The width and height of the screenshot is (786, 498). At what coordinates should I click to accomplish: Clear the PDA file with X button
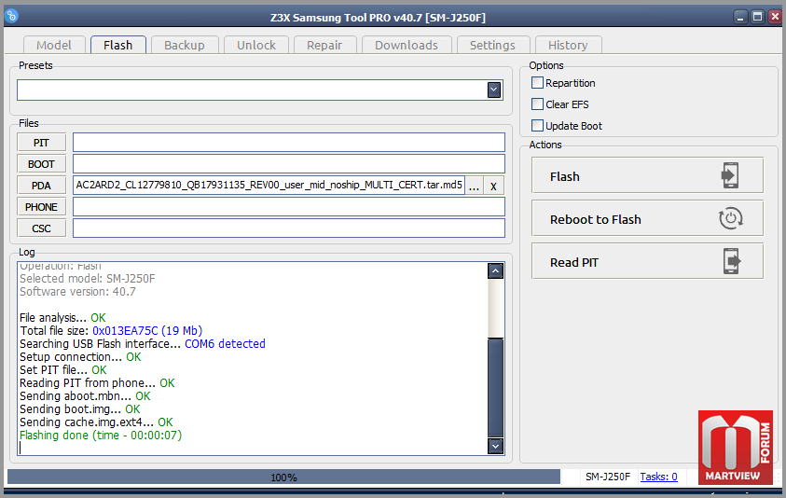pos(494,186)
